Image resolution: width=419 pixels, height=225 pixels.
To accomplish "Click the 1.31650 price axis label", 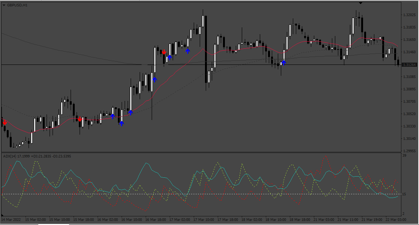I will coord(409,40).
